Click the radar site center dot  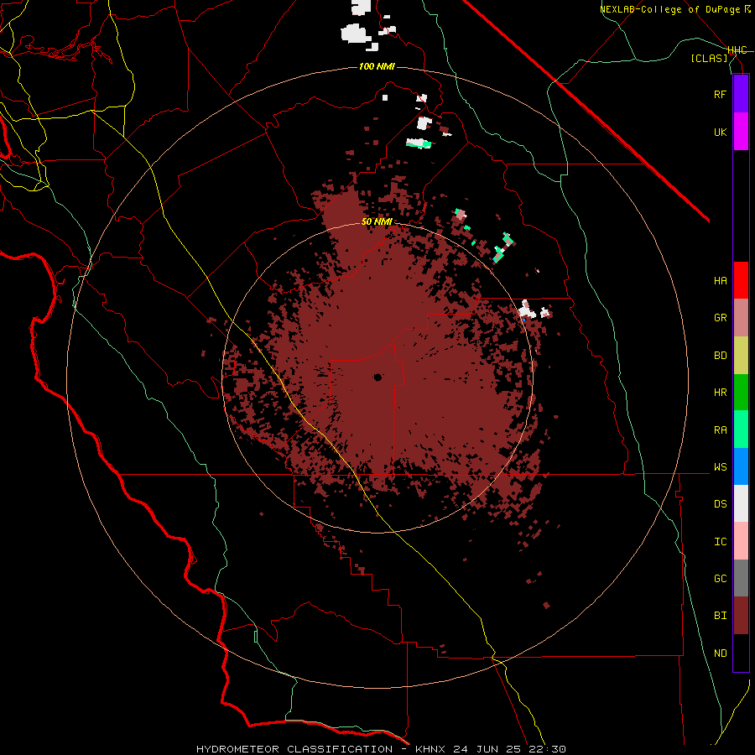click(377, 377)
